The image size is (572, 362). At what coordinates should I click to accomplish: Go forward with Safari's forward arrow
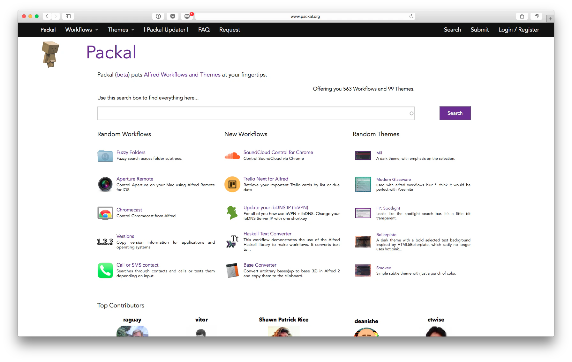[x=56, y=16]
